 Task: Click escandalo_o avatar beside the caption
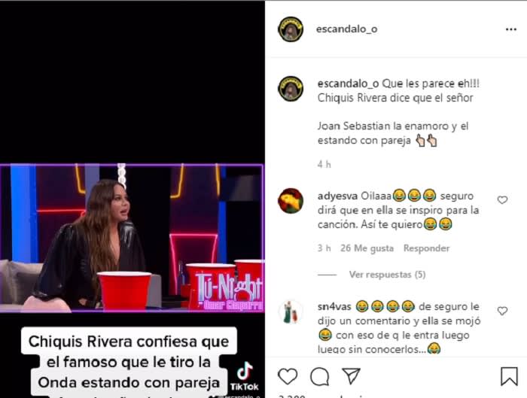pos(291,89)
